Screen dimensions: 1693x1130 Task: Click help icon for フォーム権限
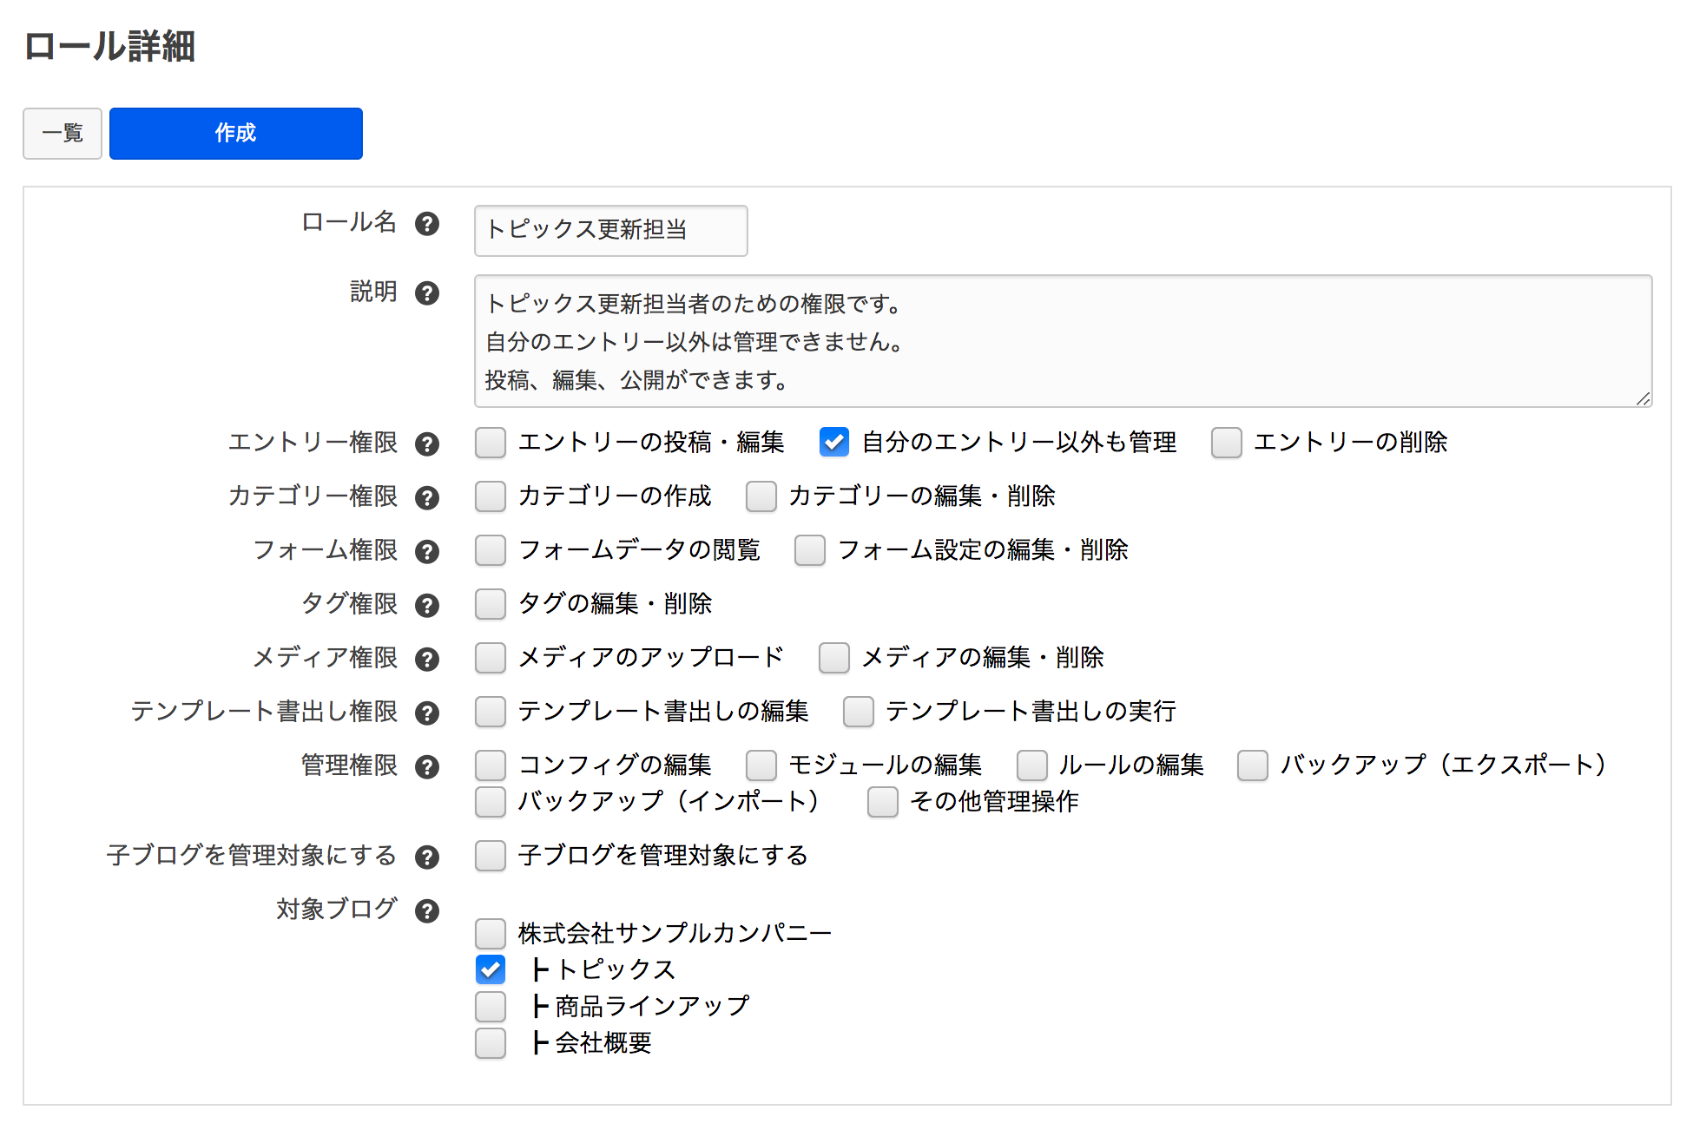point(426,552)
